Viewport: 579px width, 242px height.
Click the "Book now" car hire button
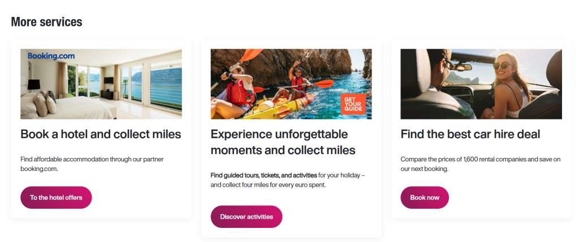tap(425, 197)
